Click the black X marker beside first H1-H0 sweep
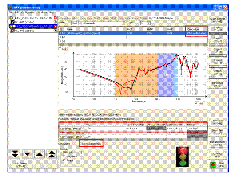235x176 pixels. click(13, 22)
